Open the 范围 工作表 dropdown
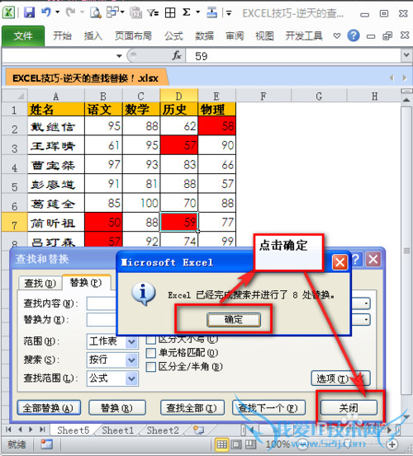Viewport: 413px width, 456px height. [x=131, y=341]
